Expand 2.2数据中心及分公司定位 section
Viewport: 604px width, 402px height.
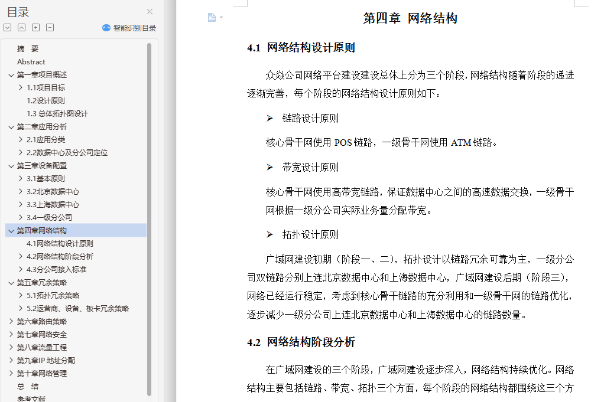point(21,153)
